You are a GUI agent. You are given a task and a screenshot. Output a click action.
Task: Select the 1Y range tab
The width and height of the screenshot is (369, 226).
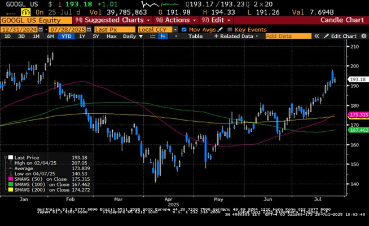pos(82,36)
